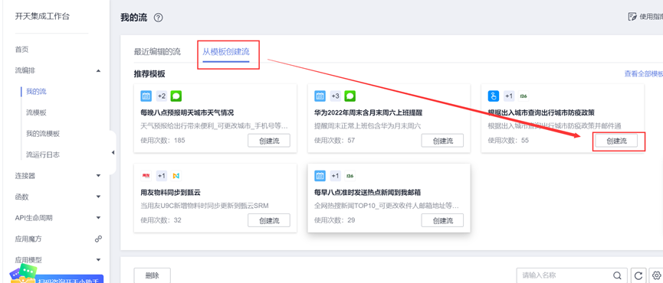Click title 华为2022年周末含月末周六上班提醒
Viewport: 663px width, 283px height.
pyautogui.click(x=368, y=112)
